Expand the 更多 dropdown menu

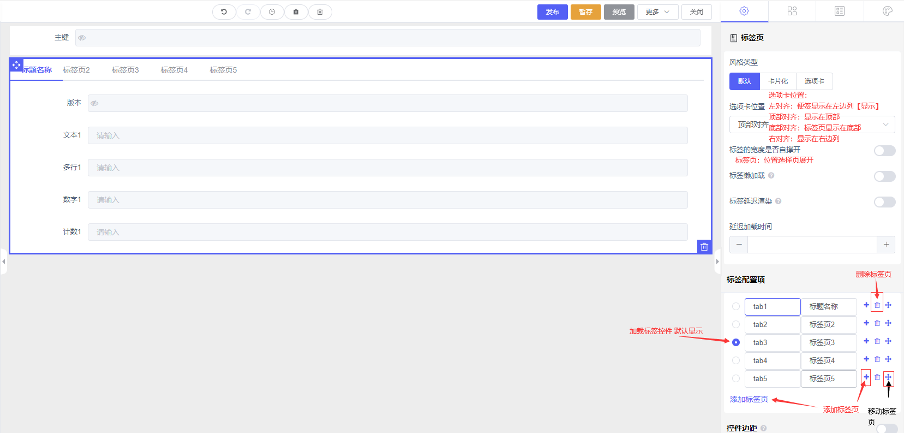657,11
